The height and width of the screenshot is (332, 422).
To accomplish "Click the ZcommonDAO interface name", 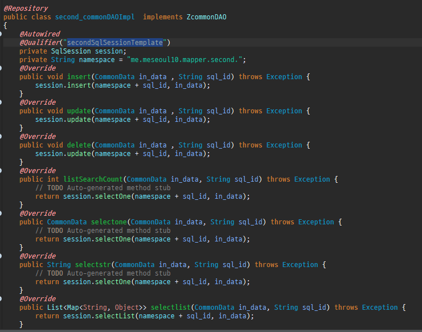I will point(206,17).
